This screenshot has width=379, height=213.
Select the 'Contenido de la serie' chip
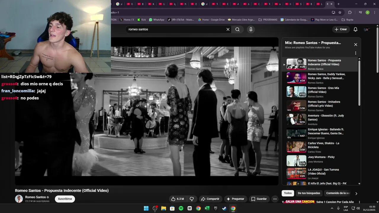click(338, 193)
